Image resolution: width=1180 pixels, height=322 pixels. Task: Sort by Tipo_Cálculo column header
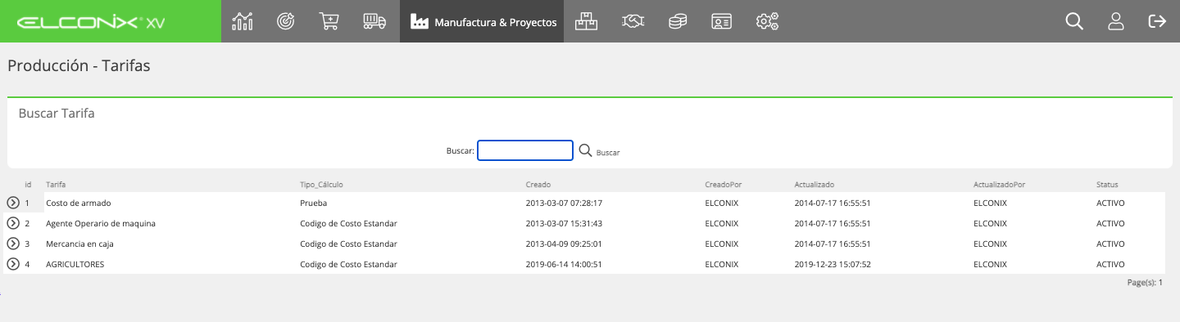[321, 185]
